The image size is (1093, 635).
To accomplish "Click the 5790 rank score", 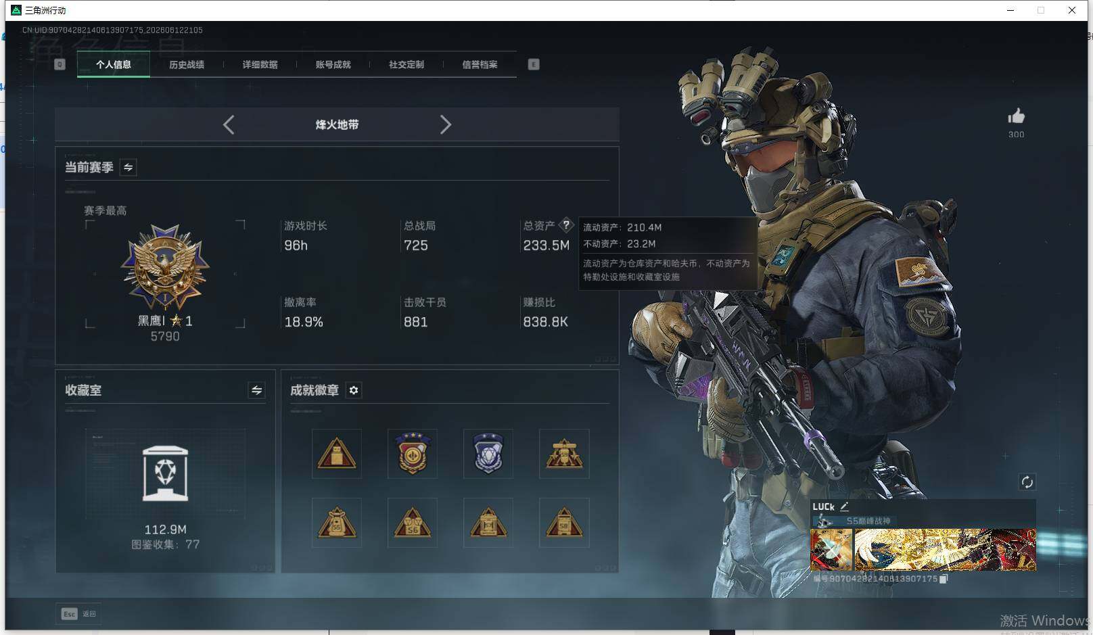I will click(165, 336).
